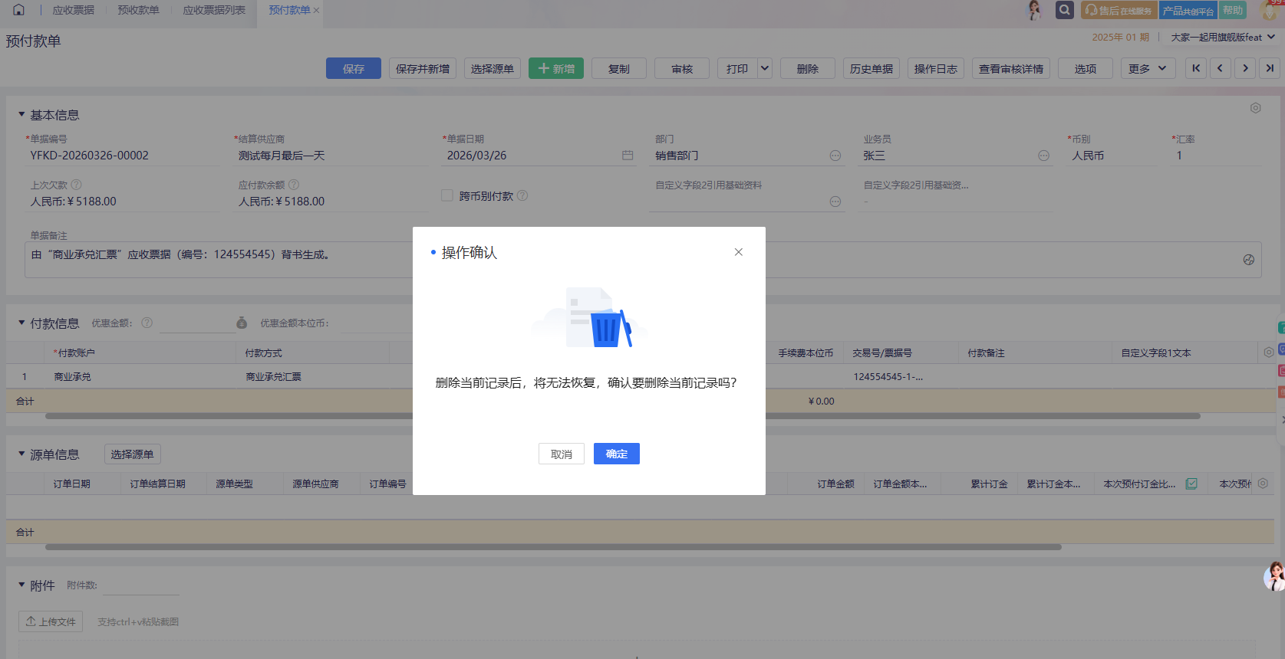1285x659 pixels.
Task: Cancel deletion with the 取消 button
Action: pyautogui.click(x=562, y=454)
